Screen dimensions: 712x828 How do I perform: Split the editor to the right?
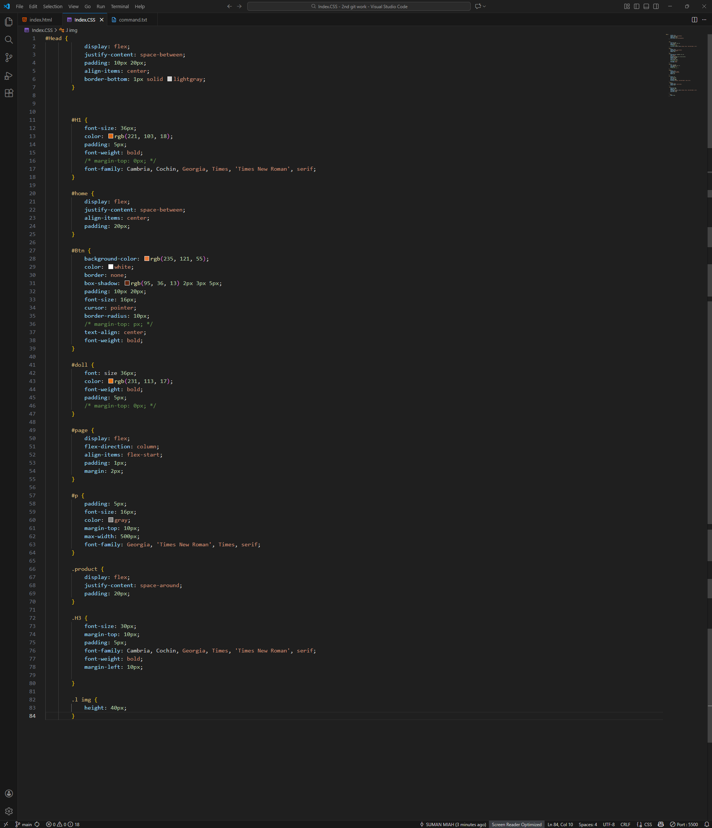click(695, 20)
